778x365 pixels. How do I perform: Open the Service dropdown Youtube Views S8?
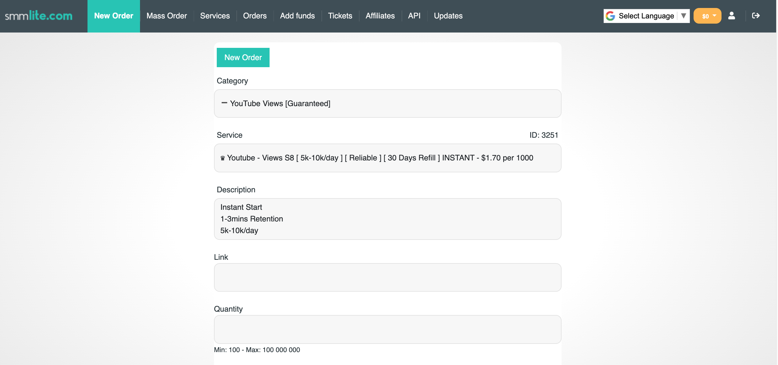tap(387, 158)
